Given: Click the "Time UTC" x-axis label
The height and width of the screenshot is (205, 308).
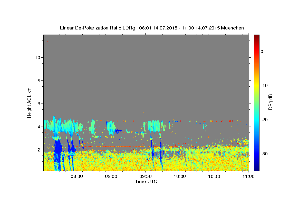Looking at the screenshot, I should coord(146,181).
